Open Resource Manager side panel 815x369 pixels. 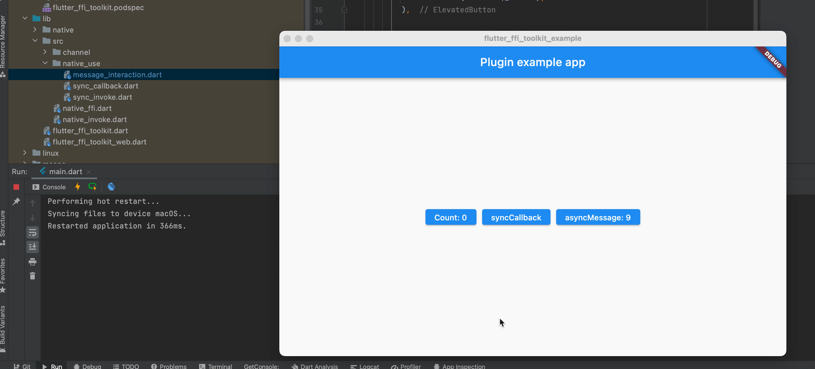[3, 46]
